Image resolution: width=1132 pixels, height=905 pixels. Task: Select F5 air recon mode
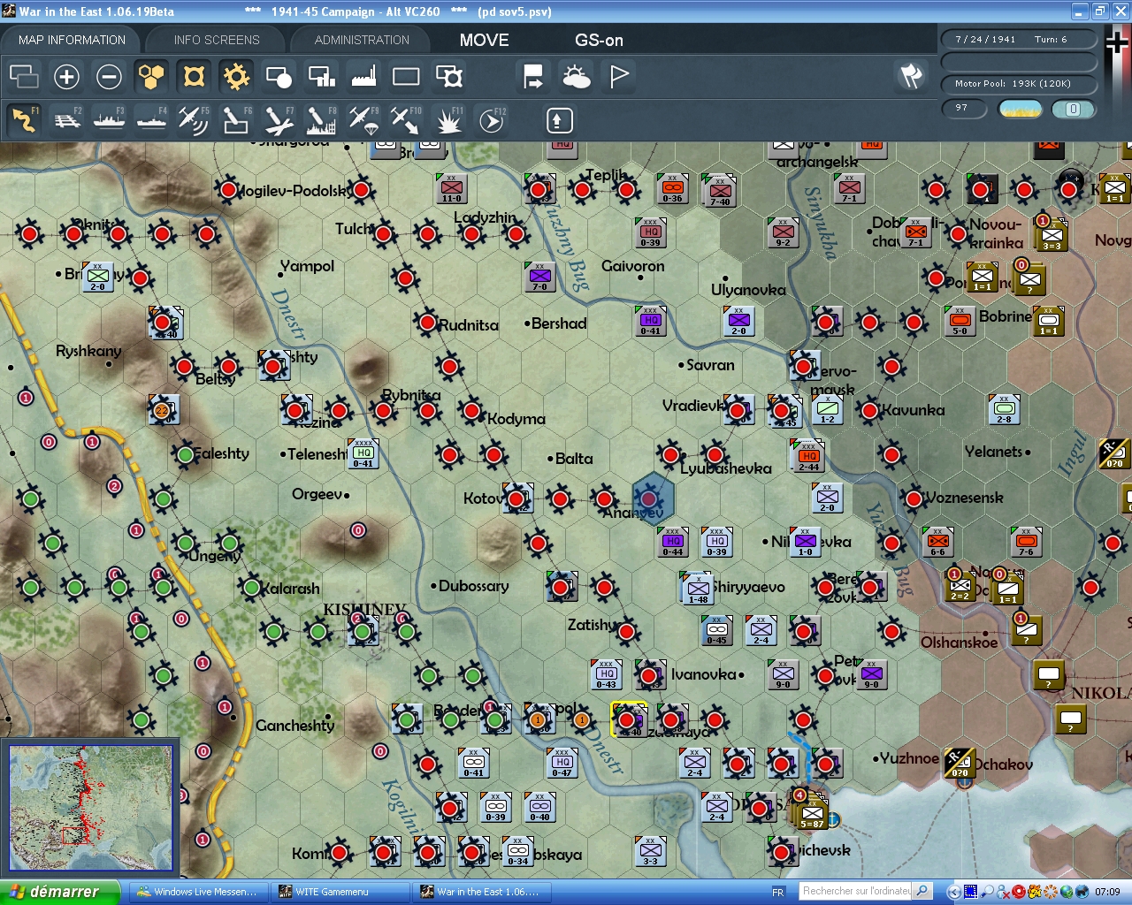pos(193,120)
